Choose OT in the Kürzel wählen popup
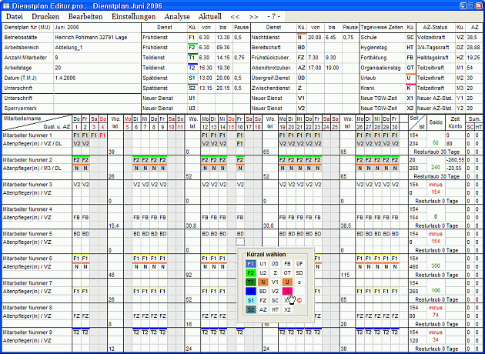Image resolution: width=485 pixels, height=354 pixels. [287, 273]
